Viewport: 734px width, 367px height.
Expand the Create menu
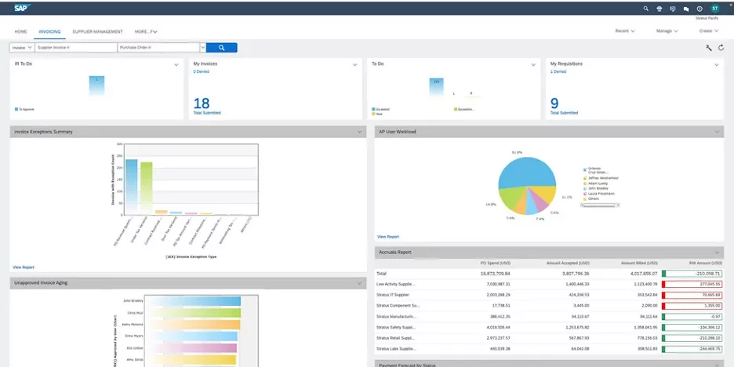click(x=709, y=31)
